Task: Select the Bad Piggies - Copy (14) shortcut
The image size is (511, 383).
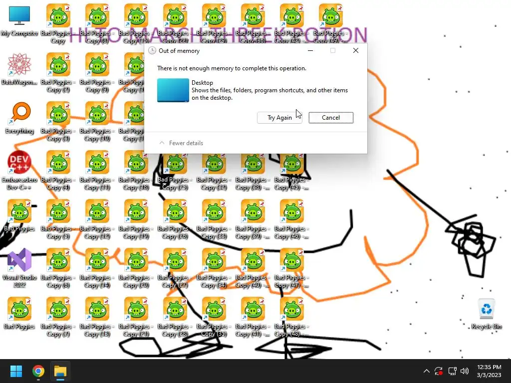Action: pyautogui.click(x=97, y=268)
